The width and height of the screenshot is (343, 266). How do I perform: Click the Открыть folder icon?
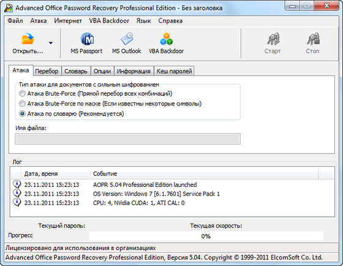pyautogui.click(x=28, y=39)
